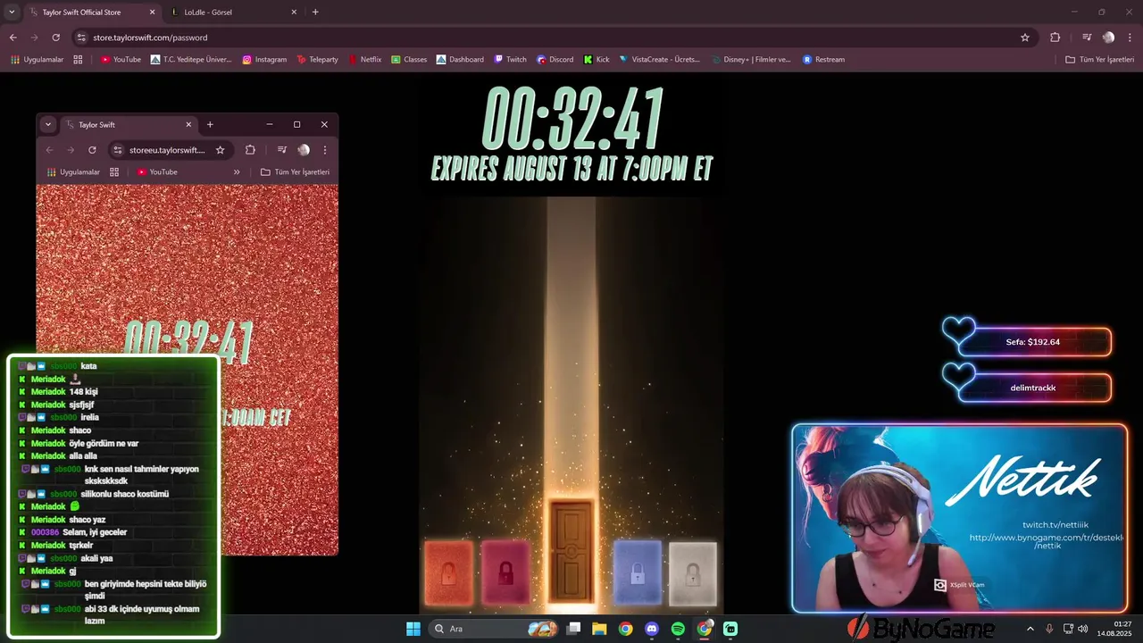Screen dimensions: 1143x643
Task: Click the red locked door
Action: [x=448, y=572]
